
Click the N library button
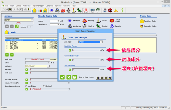pos(110,78)
